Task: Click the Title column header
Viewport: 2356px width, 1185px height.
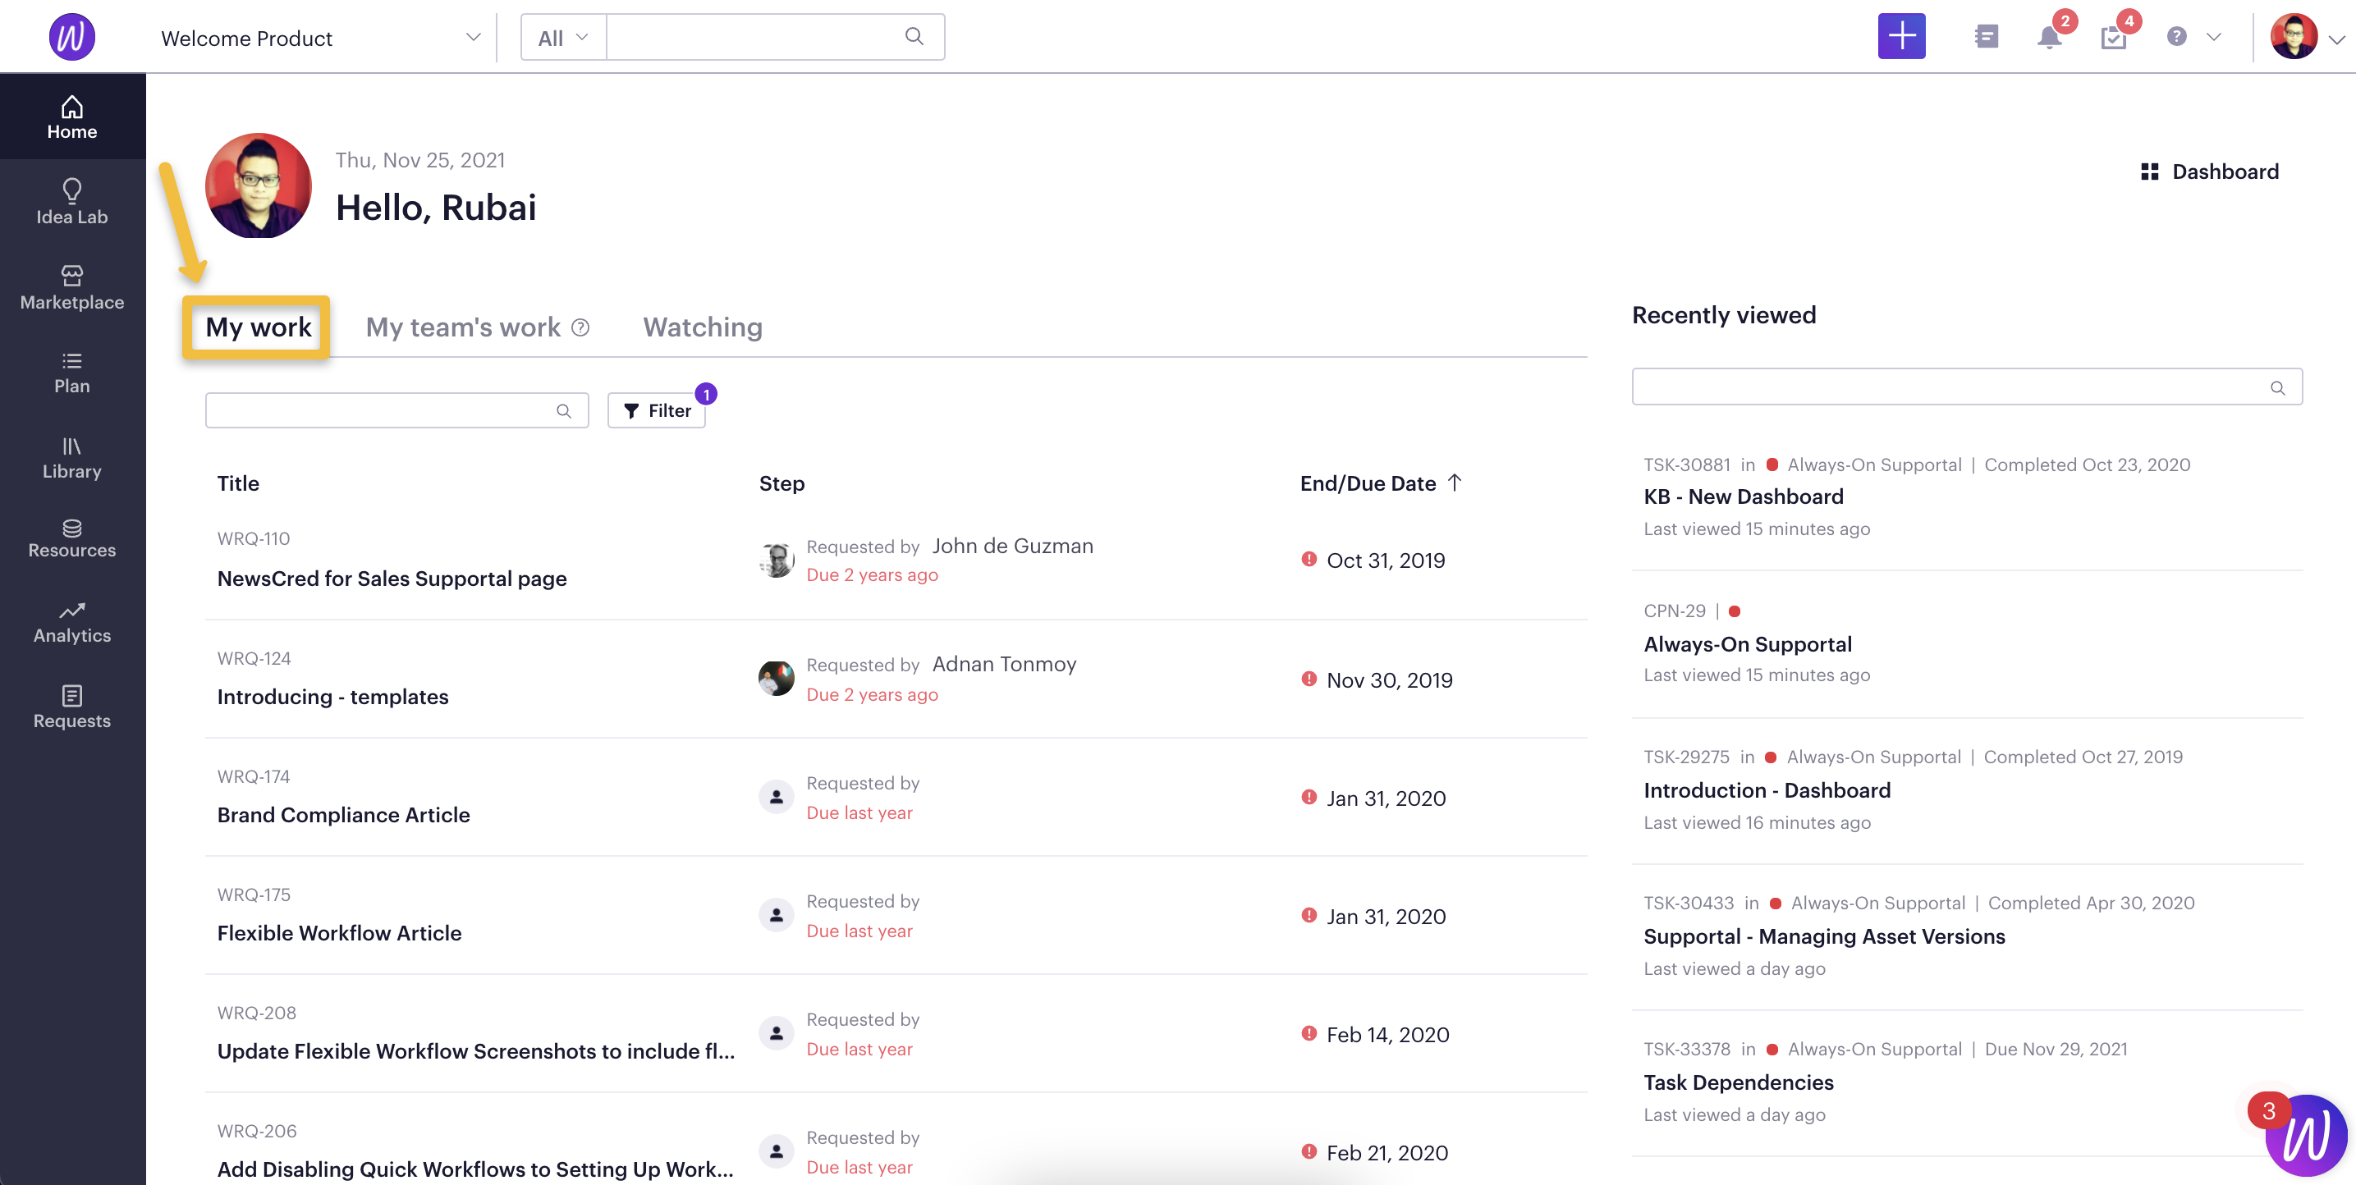Action: pyautogui.click(x=238, y=483)
